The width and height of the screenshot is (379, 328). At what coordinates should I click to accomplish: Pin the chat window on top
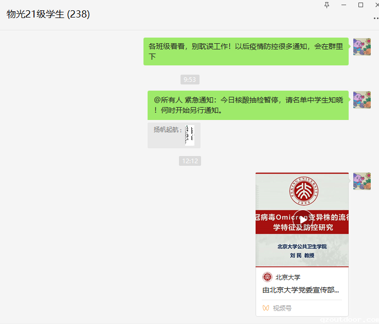pos(327,5)
